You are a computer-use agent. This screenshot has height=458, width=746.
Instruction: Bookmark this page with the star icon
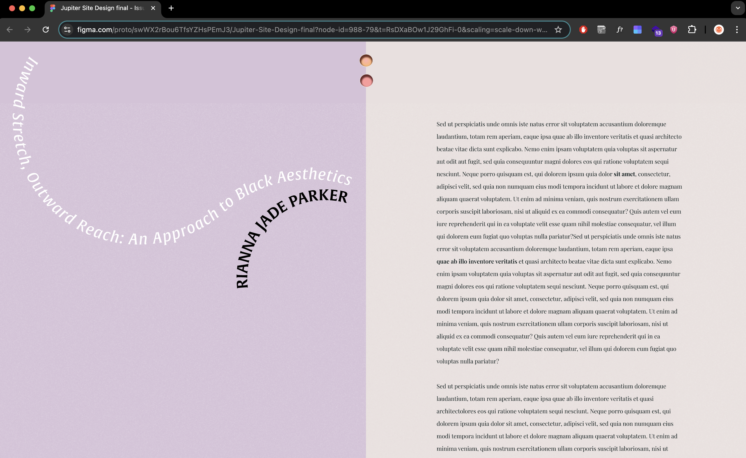(558, 29)
